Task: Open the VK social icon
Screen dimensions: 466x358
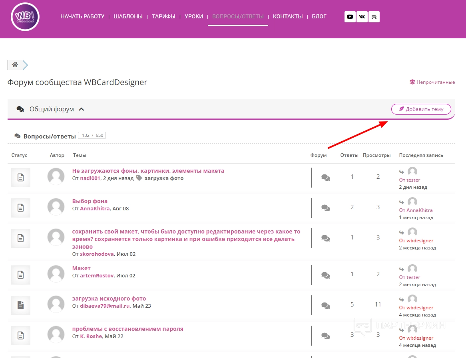Action: click(x=362, y=17)
